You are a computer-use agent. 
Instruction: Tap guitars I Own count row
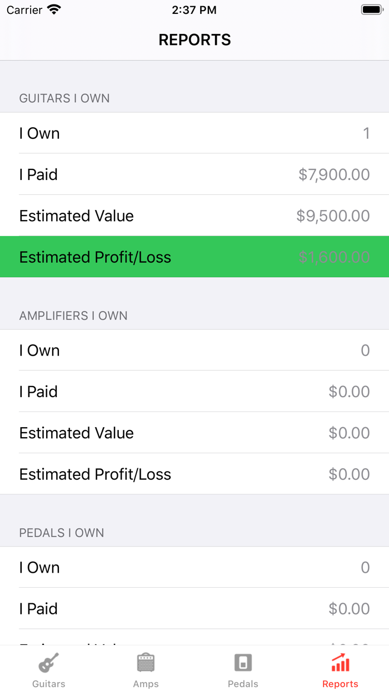click(x=194, y=133)
